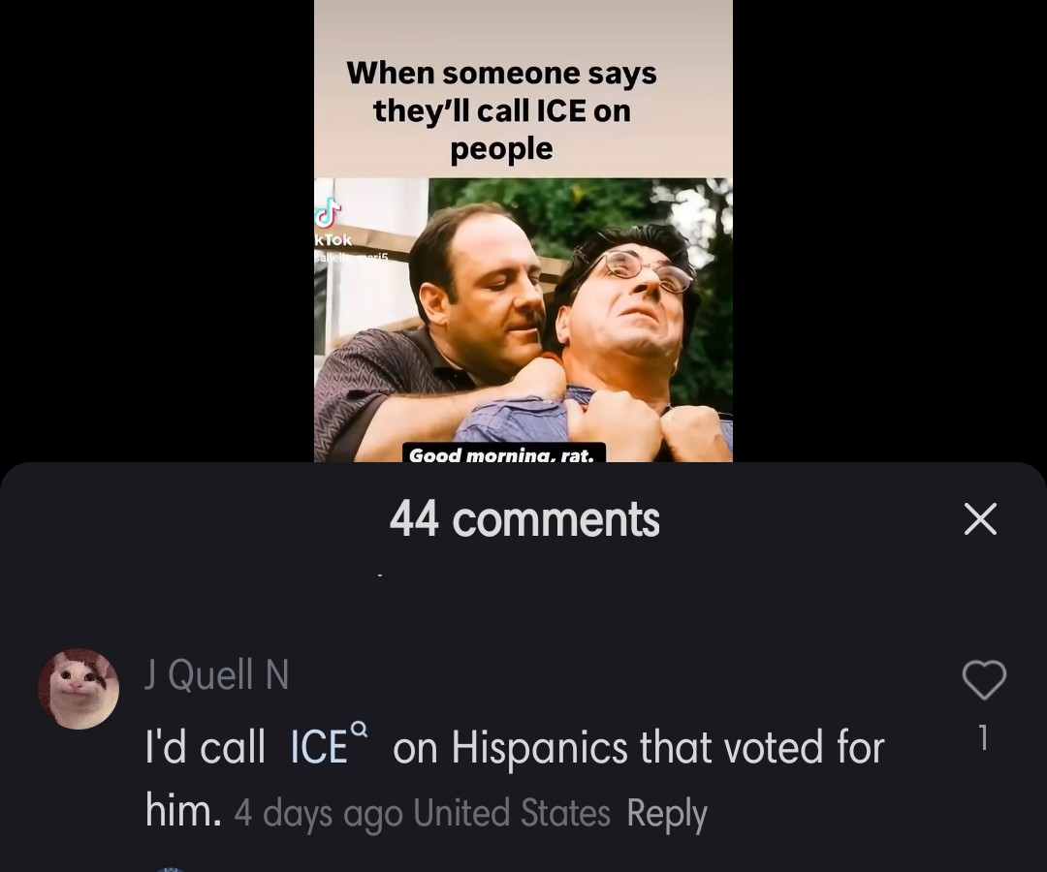Tap the search magnifier next to ICE

coord(359,728)
